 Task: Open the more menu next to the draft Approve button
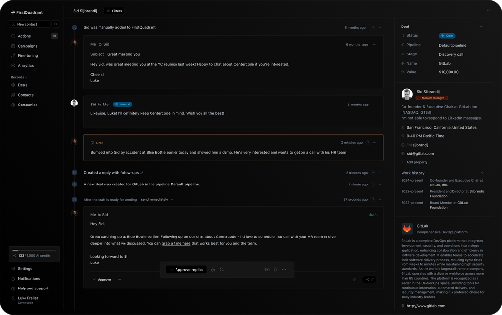(119, 280)
